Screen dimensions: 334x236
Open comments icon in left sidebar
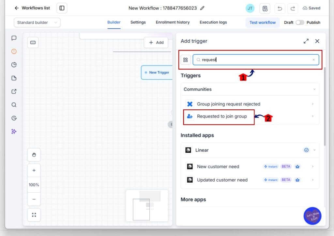(x=14, y=38)
